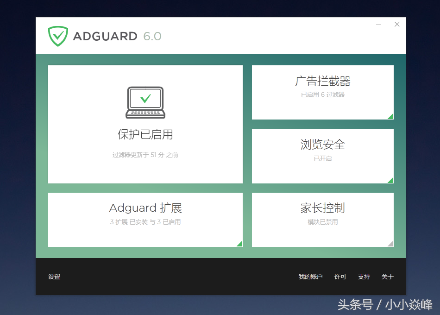Toggle green corner of 浏览安全 card

[390, 180]
